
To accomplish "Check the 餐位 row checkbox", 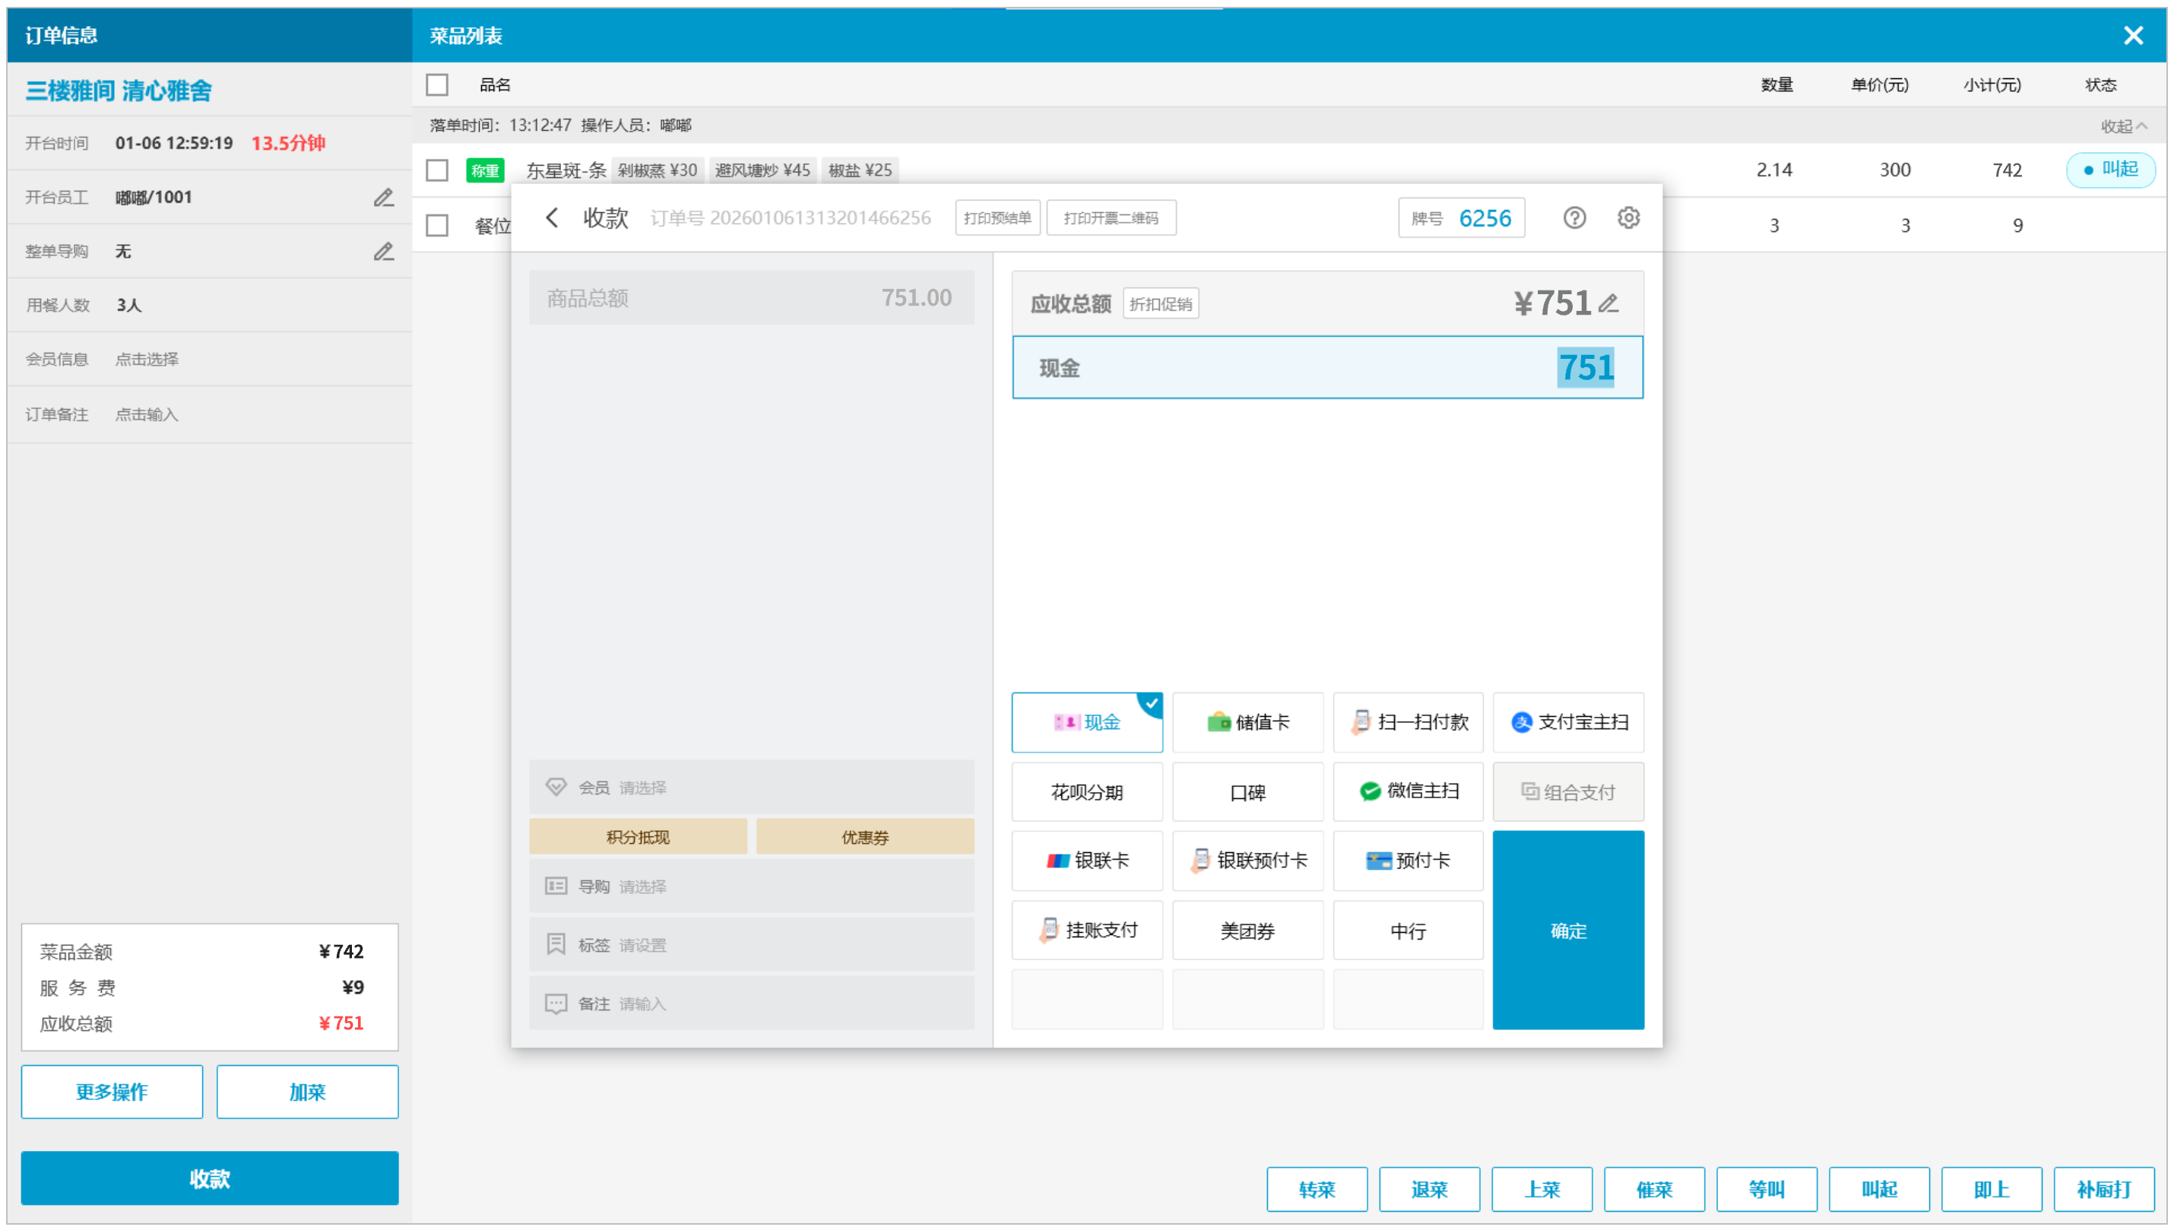I will (x=436, y=226).
